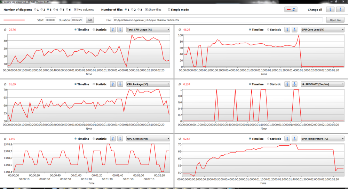Click the Open File button
Screen dimensions: 348x189
[335, 20]
